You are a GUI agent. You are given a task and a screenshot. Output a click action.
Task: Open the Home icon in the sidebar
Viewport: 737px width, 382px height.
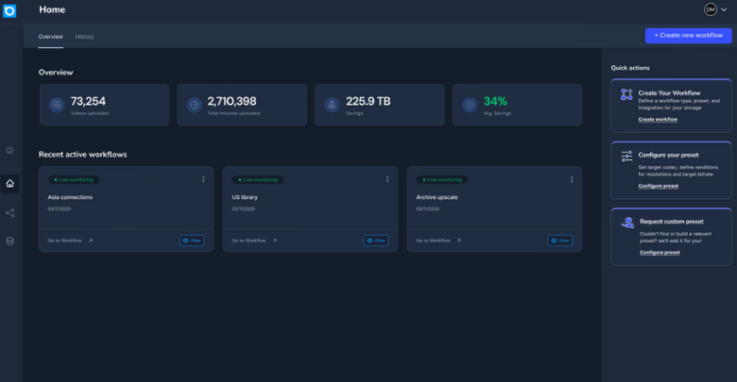pos(10,183)
